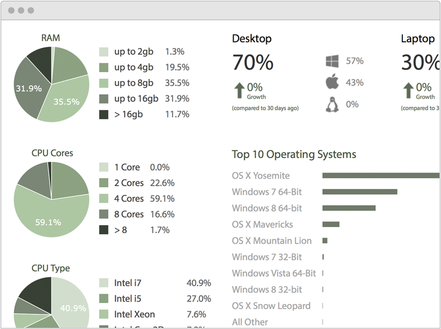Click the Apple '43%' value
This screenshot has height=329, width=441.
[x=354, y=83]
